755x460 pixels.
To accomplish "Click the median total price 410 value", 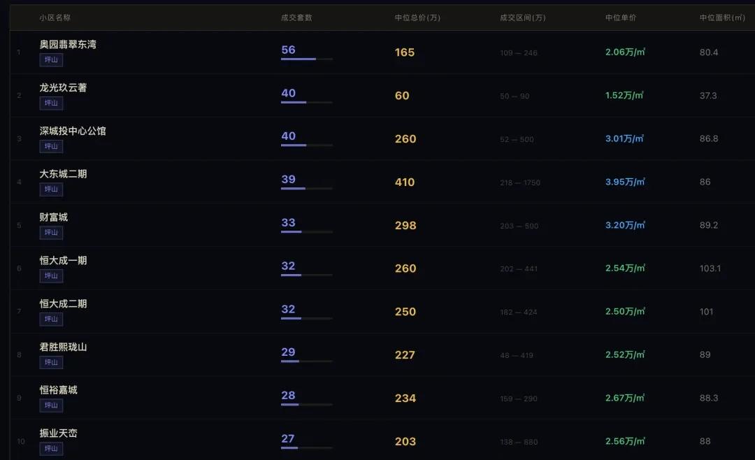I will (x=405, y=182).
